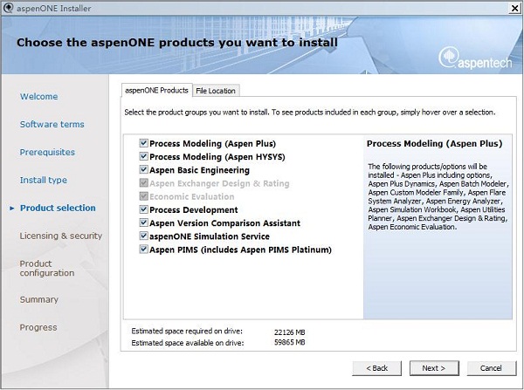Close the aspenONE Installer window
The height and width of the screenshot is (390, 524).
click(x=515, y=9)
